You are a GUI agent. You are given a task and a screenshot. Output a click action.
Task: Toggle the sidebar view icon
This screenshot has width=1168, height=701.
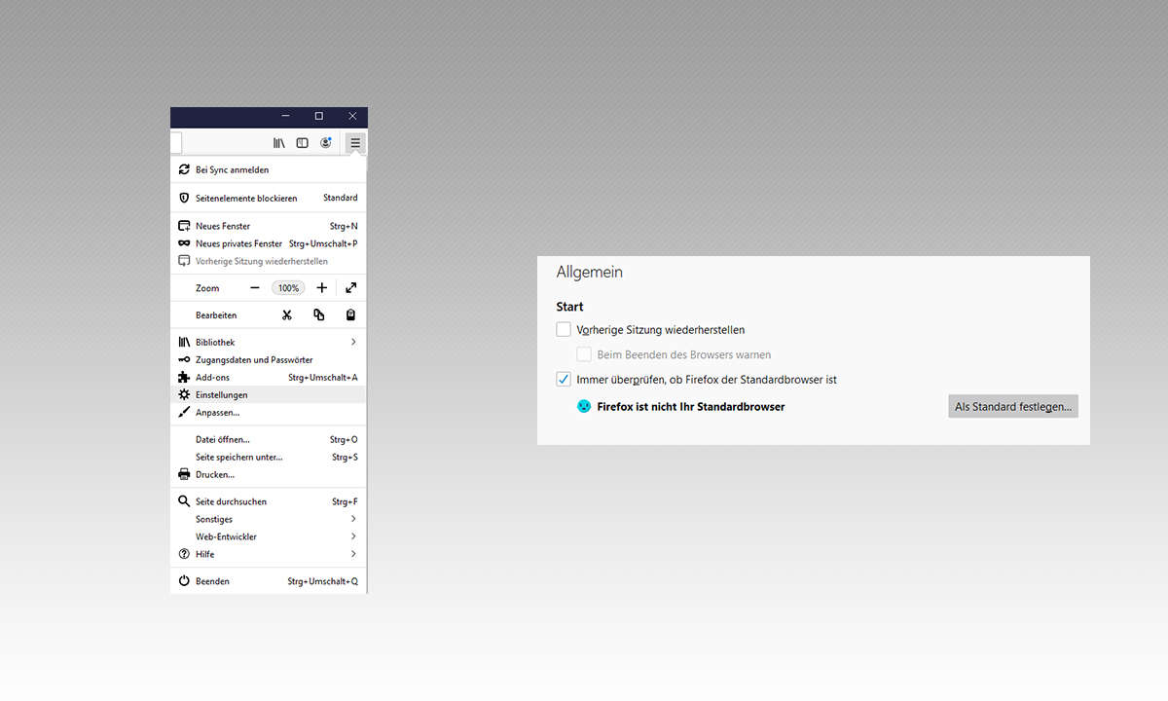(x=303, y=143)
